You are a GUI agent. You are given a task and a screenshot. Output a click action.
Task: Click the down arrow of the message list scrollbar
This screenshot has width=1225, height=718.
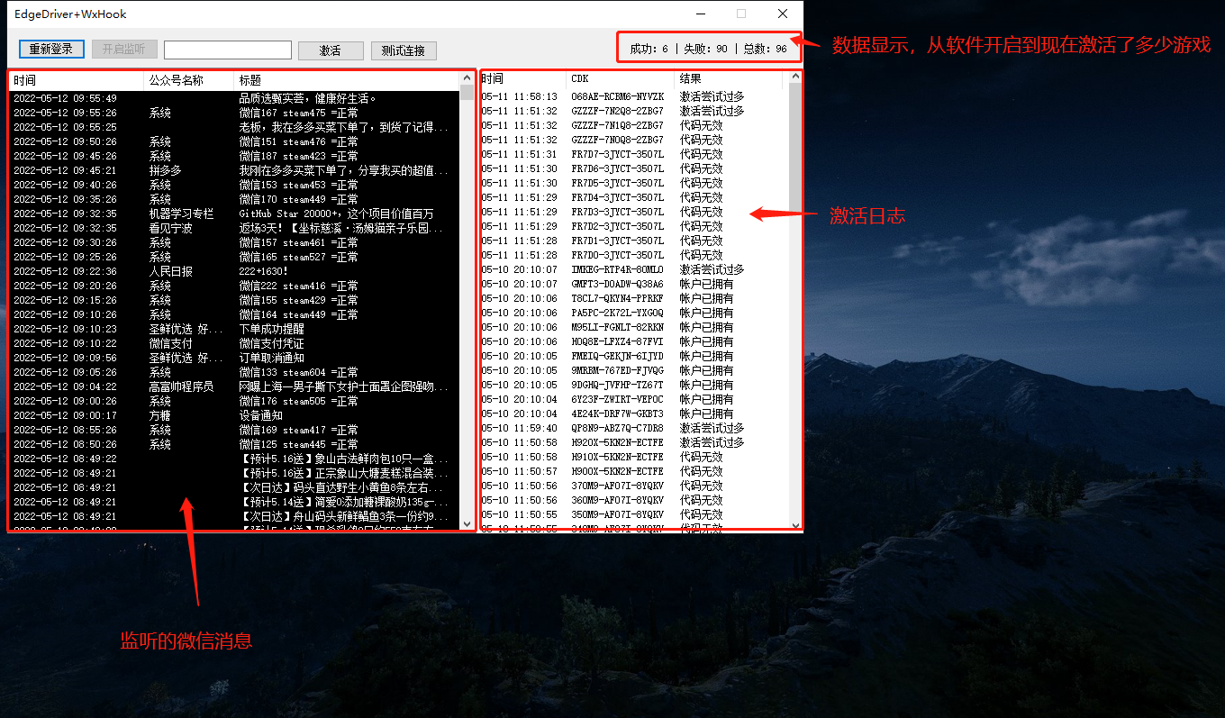(x=467, y=523)
